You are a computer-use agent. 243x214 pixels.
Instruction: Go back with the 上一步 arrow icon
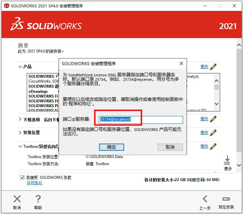tap(205, 199)
